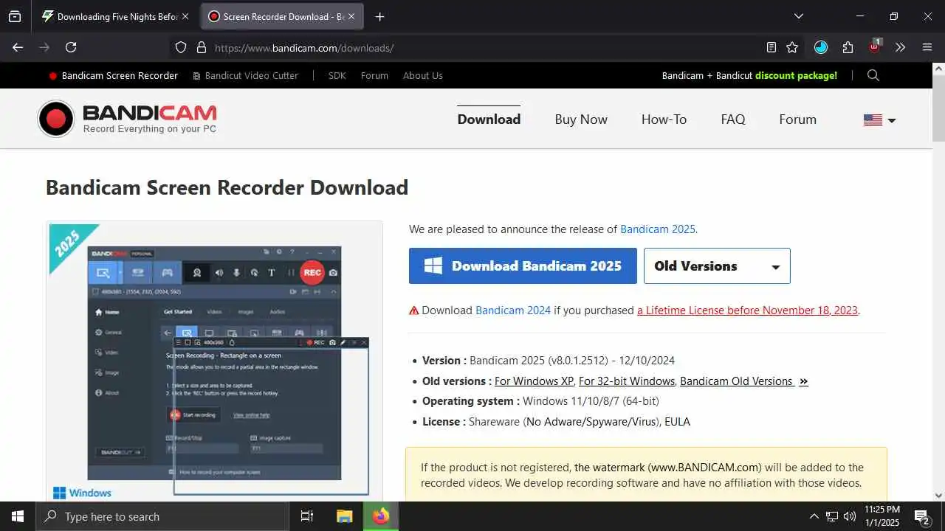
Task: Select Download in main navigation
Action: click(489, 119)
